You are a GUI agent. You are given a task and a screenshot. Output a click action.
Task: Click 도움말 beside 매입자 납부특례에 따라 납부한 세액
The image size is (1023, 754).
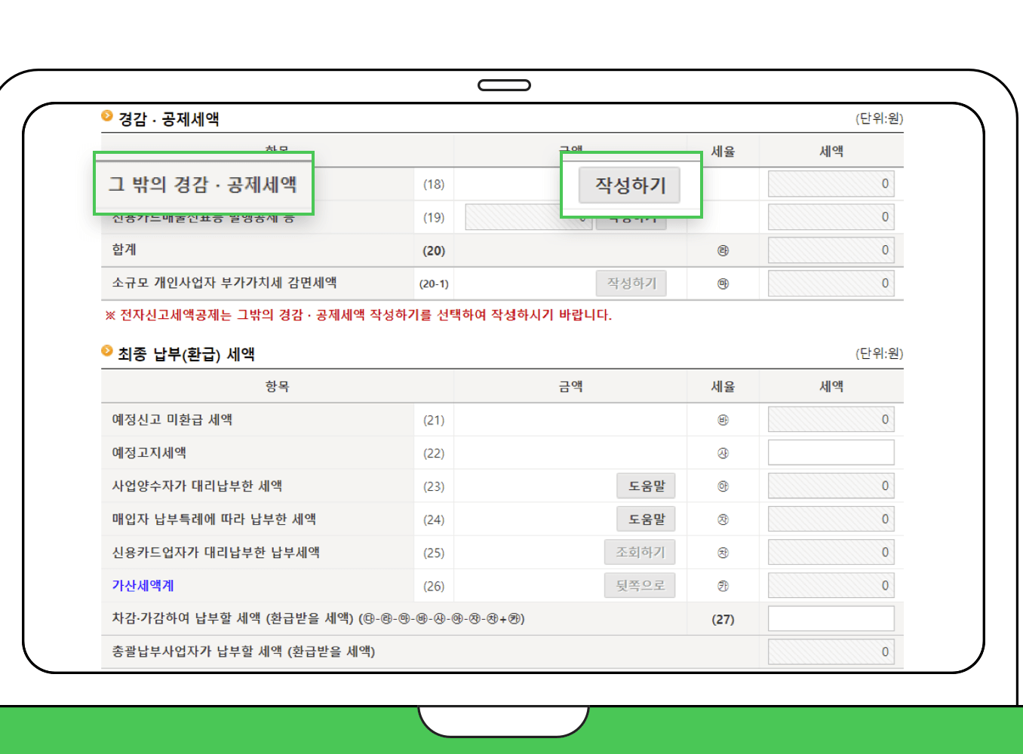click(646, 519)
